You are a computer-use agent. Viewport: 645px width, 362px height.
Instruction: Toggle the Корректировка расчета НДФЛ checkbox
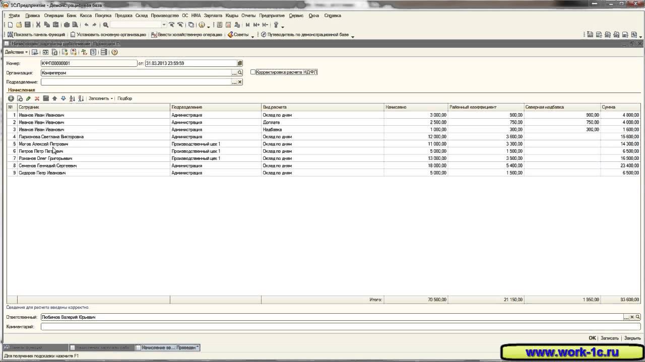click(253, 72)
